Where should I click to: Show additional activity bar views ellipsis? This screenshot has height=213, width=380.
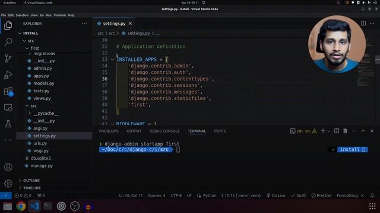(8, 140)
